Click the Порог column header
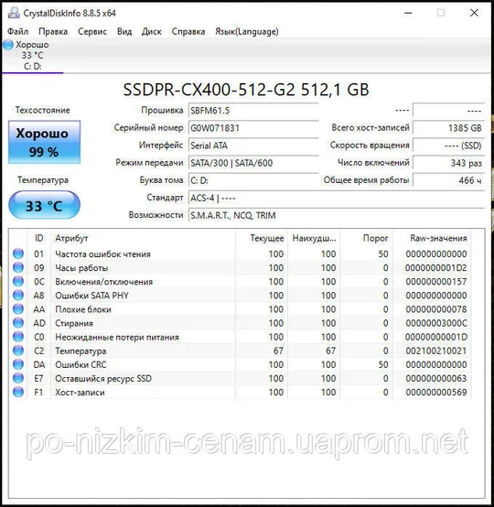The height and width of the screenshot is (507, 494). pyautogui.click(x=366, y=238)
